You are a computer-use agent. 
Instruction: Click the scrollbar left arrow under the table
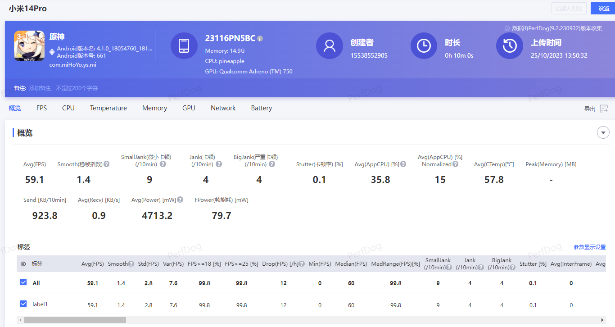pos(20,320)
